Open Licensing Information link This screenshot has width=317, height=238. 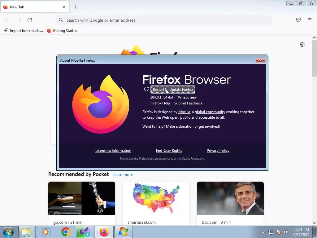coord(113,151)
